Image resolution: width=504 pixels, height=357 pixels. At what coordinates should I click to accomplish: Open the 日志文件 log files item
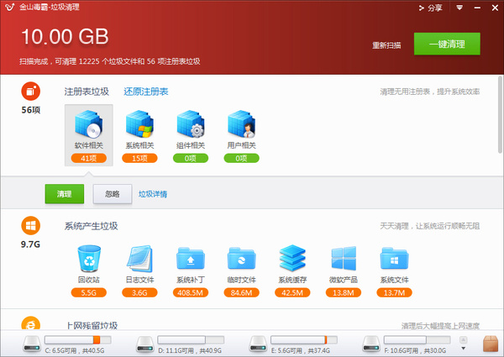(x=139, y=258)
